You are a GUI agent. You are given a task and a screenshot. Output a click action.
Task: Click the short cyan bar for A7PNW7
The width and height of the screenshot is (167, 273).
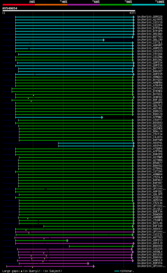point(59,117)
